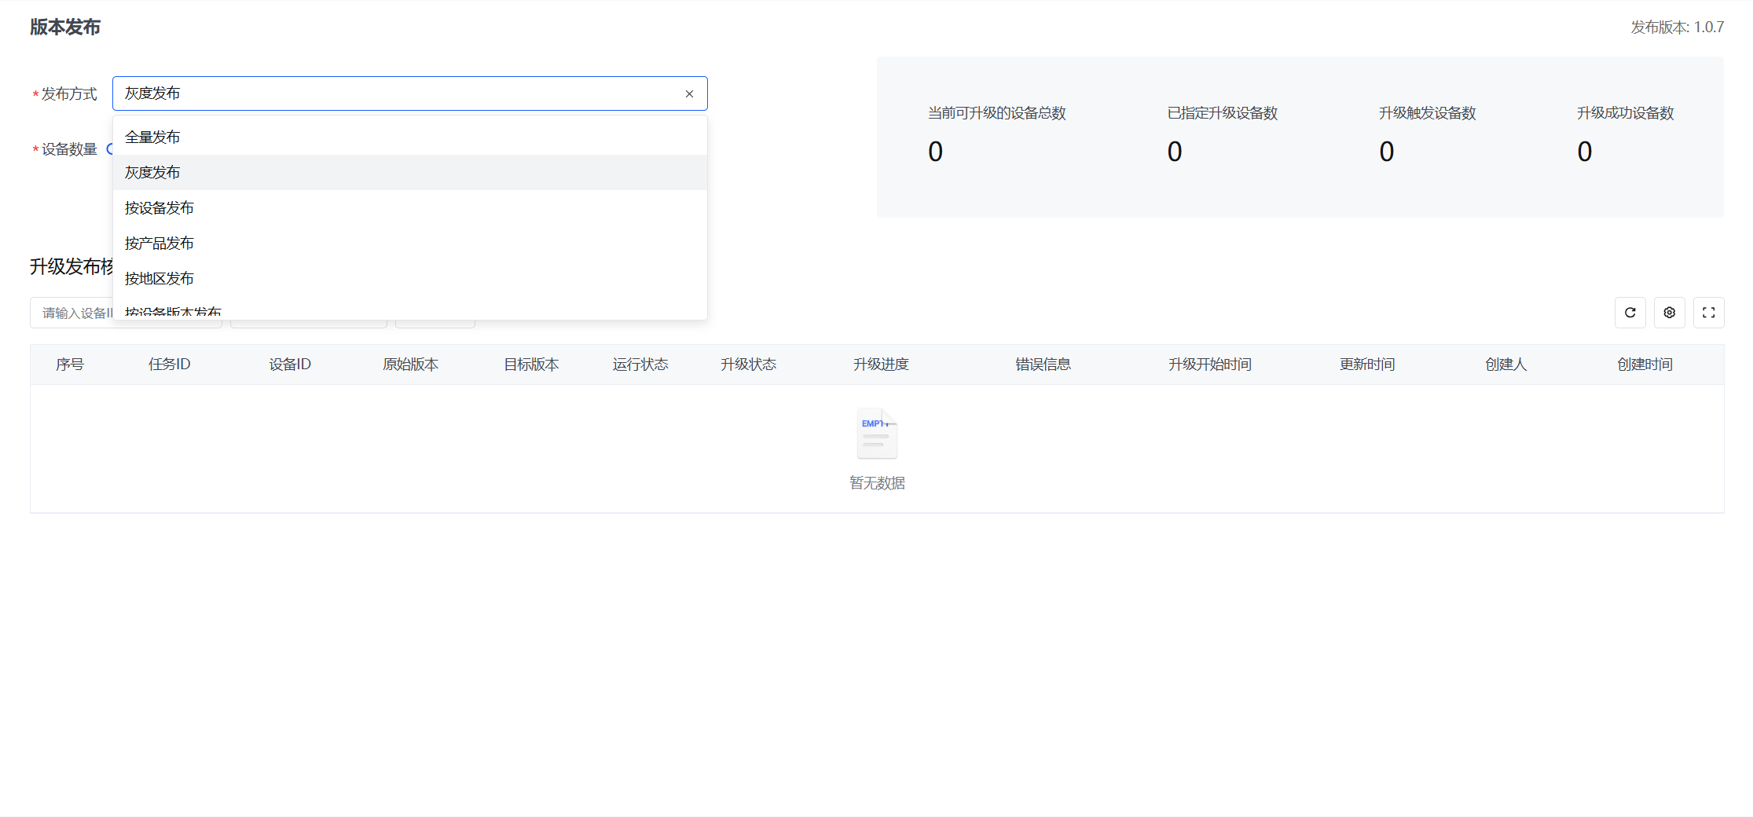Click the 创建时间 column header
The width and height of the screenshot is (1753, 817).
(x=1644, y=365)
